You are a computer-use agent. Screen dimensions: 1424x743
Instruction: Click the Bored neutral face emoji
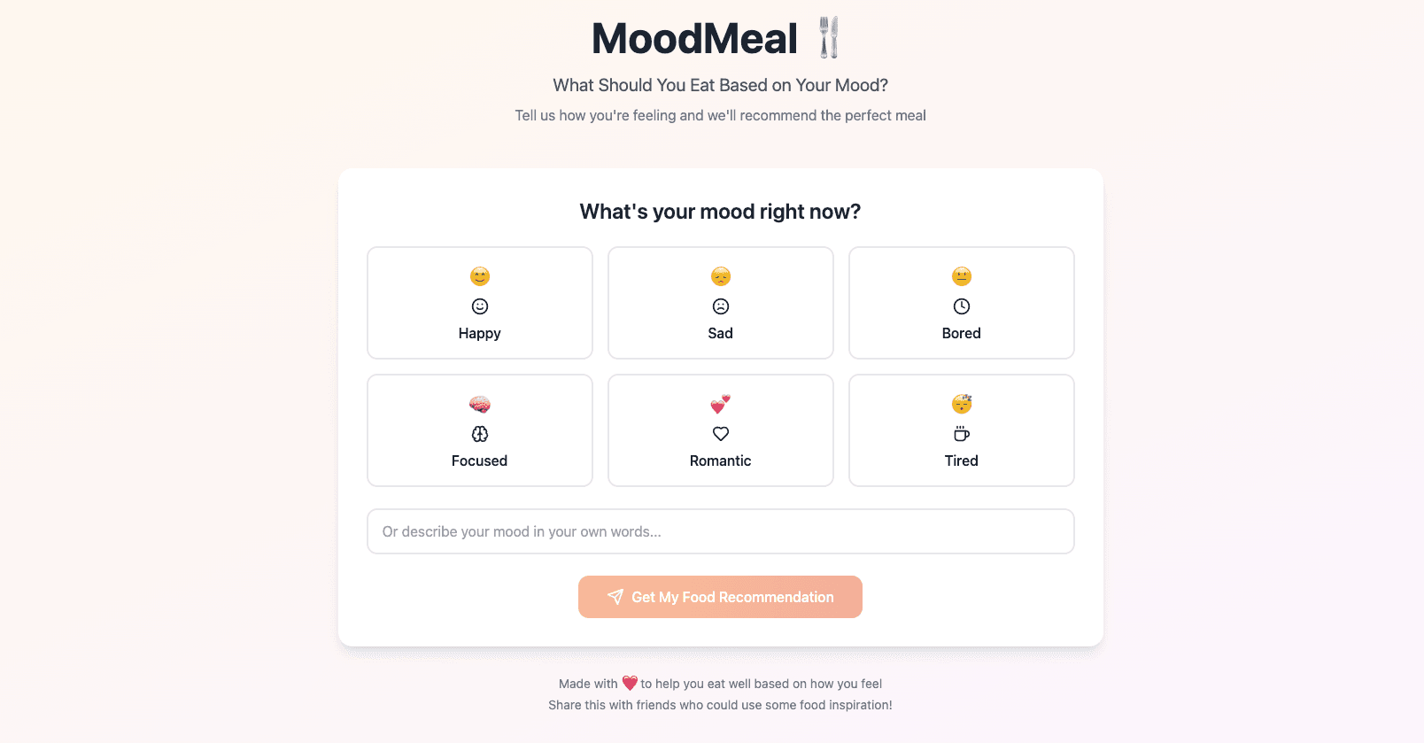961,276
